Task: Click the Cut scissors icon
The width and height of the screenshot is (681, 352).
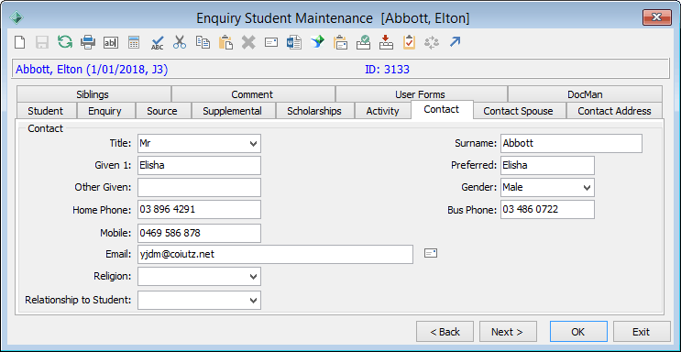Action: pos(180,42)
